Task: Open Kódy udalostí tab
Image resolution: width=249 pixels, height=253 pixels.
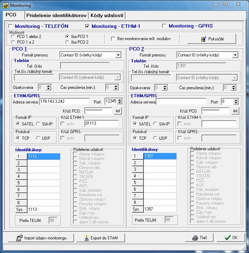Action: 107,15
